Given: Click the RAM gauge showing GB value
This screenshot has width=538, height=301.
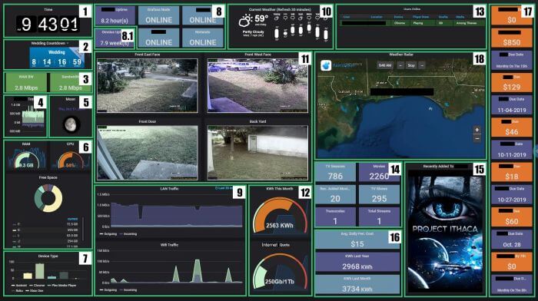Looking at the screenshot, I should coord(26,160).
